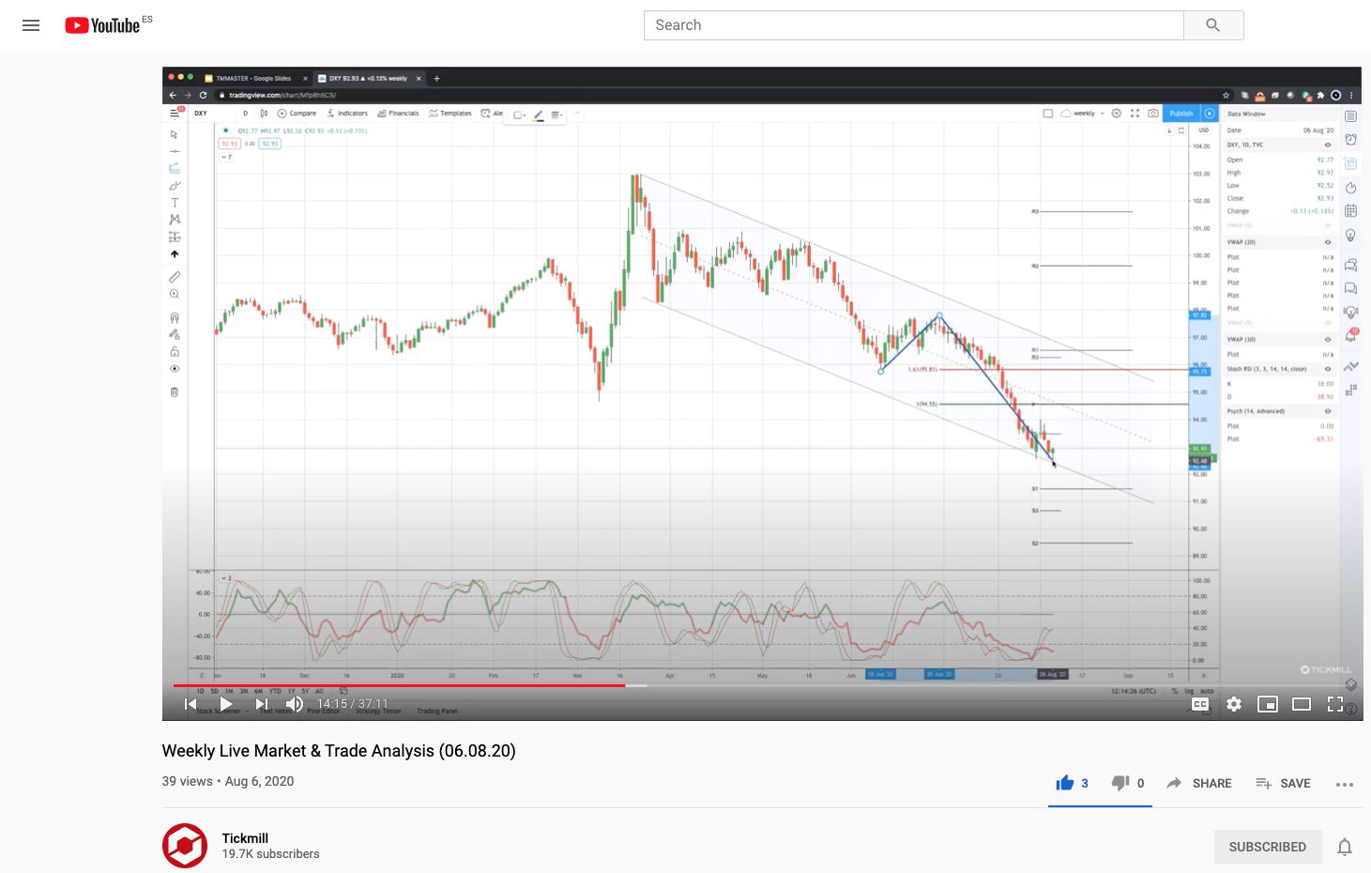
Task: Click the new tab plus in video browser
Action: pyautogui.click(x=436, y=78)
